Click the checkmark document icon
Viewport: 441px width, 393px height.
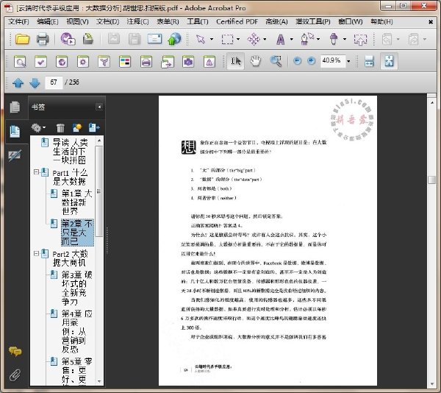[x=40, y=61]
